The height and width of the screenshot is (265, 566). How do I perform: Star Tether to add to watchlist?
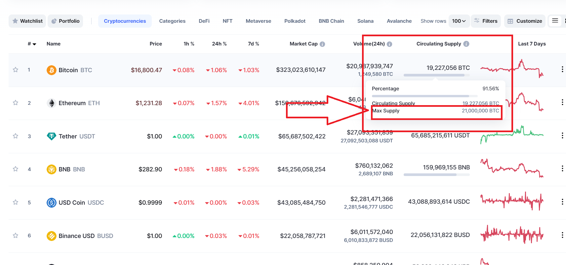16,136
